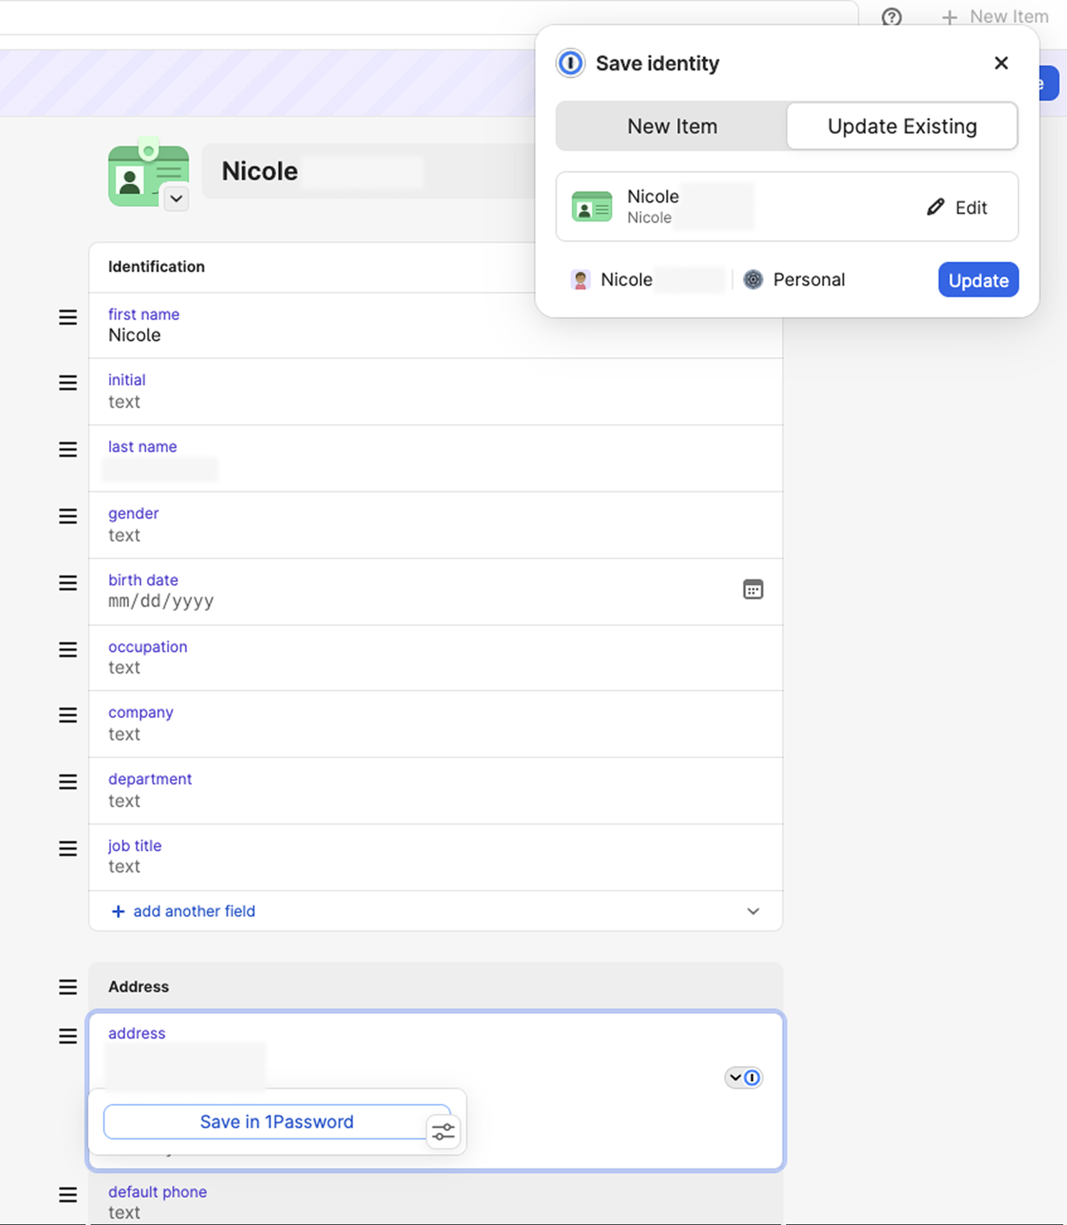The width and height of the screenshot is (1067, 1225).
Task: Click the Personal vault gear icon
Action: point(753,279)
